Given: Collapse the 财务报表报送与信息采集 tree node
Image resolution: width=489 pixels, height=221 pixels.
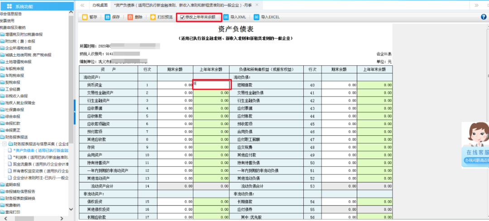Looking at the screenshot, I should click(x=5, y=144).
